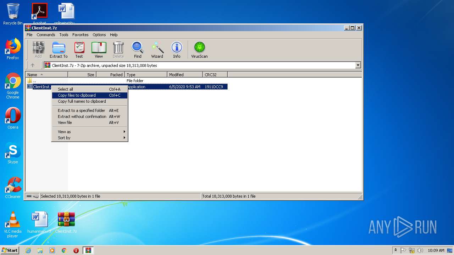
Task: Sort by CRC32 column header
Action: [x=215, y=75]
